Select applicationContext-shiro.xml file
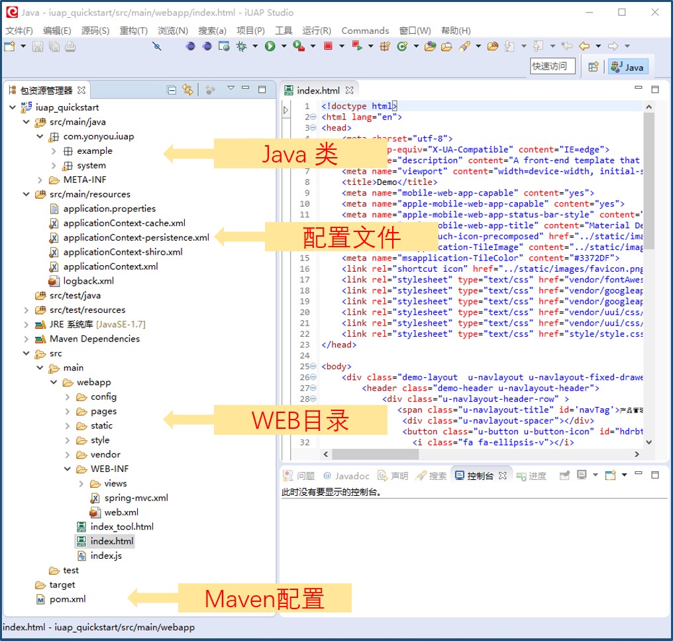Image resolution: width=673 pixels, height=641 pixels. tap(123, 252)
